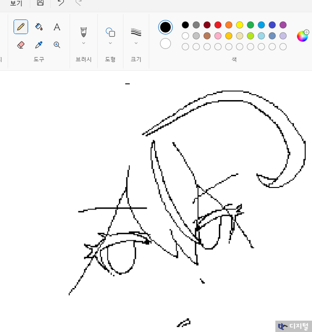Click the Brushes icon
Screen dimensions: 312x332
pyautogui.click(x=84, y=32)
